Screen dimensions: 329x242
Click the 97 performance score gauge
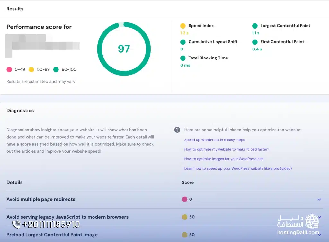(124, 49)
